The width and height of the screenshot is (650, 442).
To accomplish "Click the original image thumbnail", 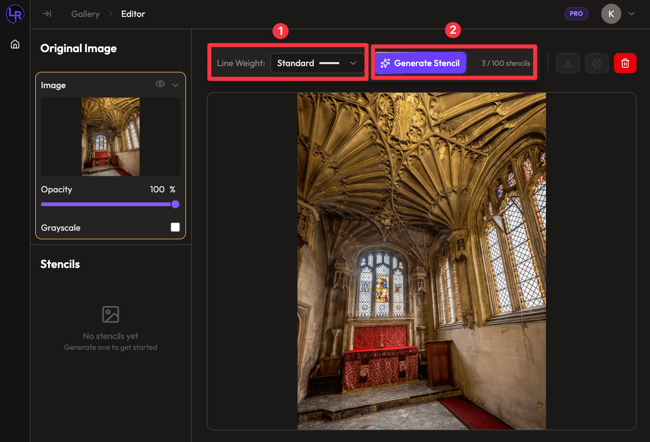I will click(111, 137).
